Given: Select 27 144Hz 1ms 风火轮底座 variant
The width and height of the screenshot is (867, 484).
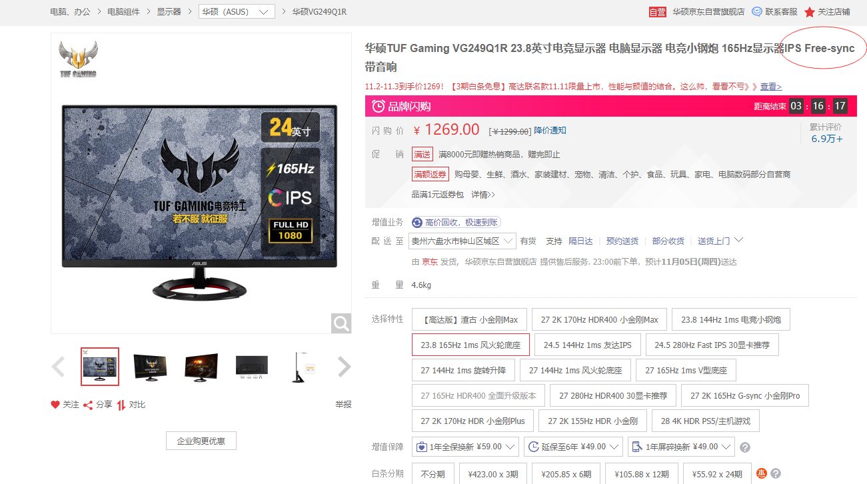Looking at the screenshot, I should (576, 370).
